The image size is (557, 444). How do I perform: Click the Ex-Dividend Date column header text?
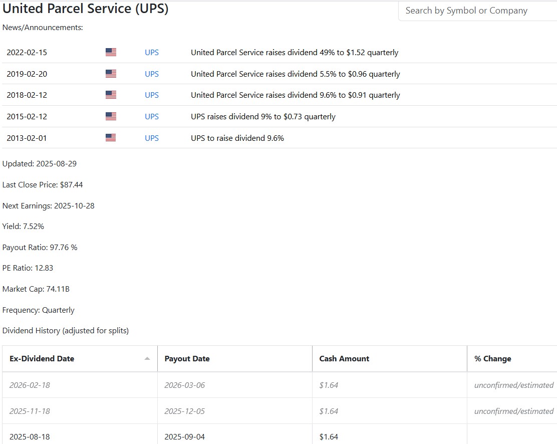click(x=42, y=359)
